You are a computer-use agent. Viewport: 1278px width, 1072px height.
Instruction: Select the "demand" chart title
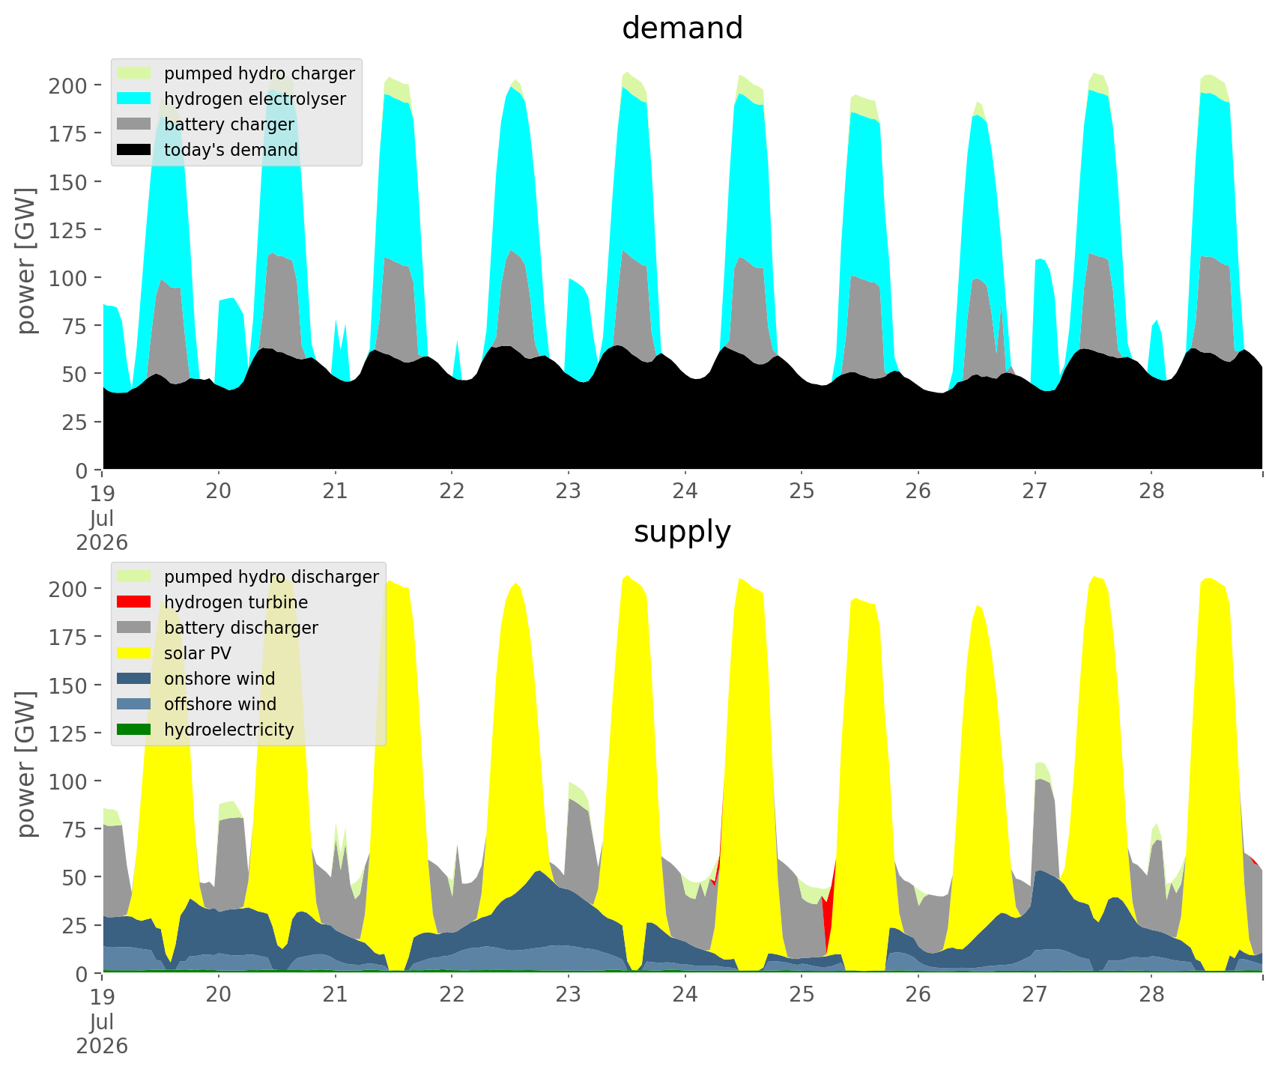[682, 28]
